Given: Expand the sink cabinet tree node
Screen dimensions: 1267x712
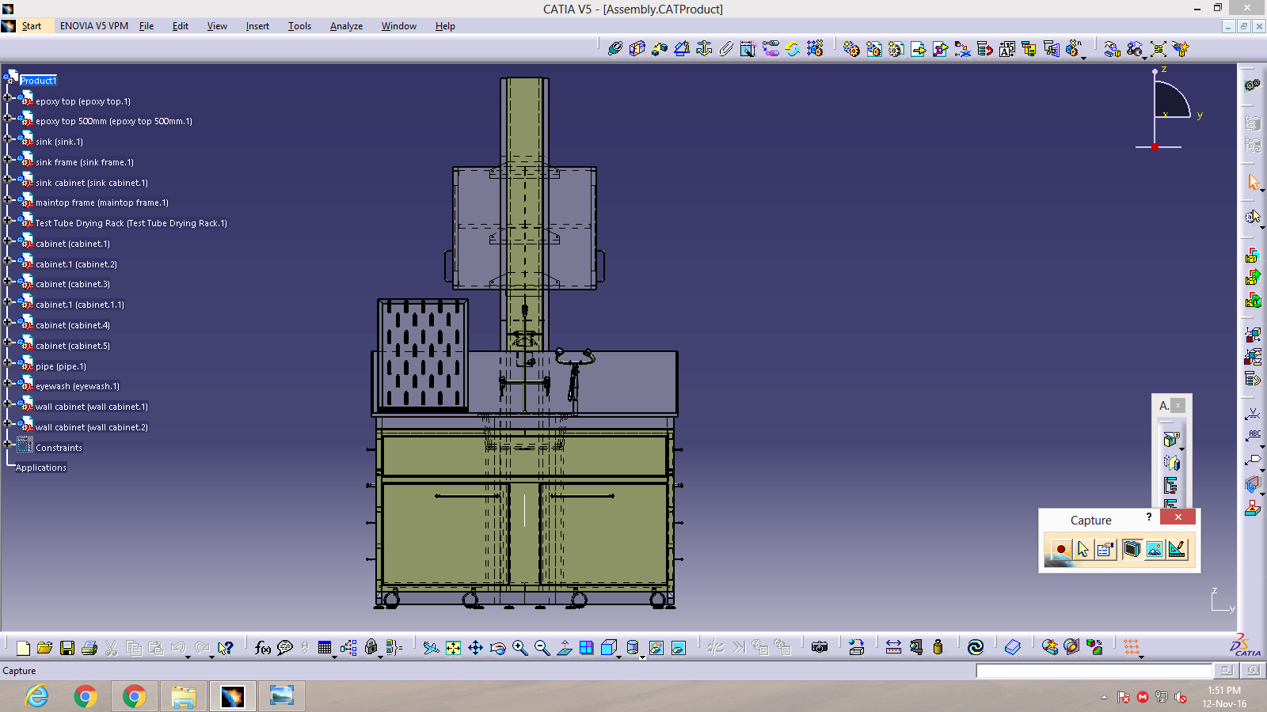Looking at the screenshot, I should click(7, 179).
